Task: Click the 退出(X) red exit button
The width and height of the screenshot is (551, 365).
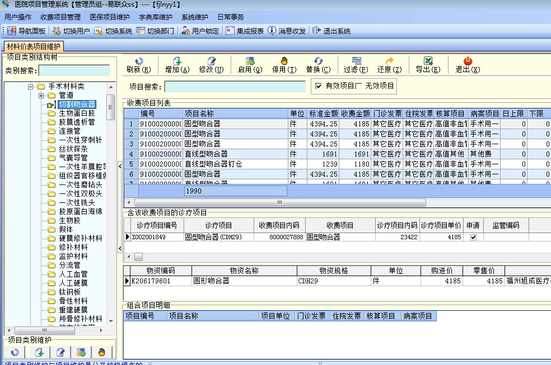Action: (468, 65)
